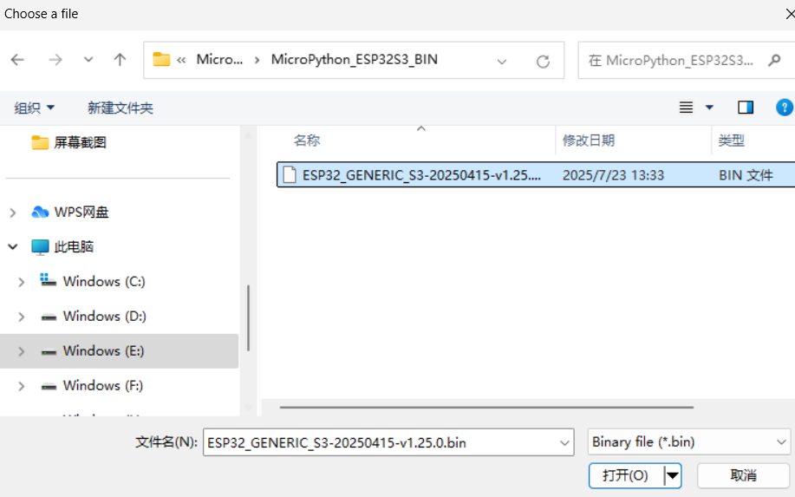The image size is (795, 497).
Task: Sort files by 名称 column header
Action: click(307, 141)
